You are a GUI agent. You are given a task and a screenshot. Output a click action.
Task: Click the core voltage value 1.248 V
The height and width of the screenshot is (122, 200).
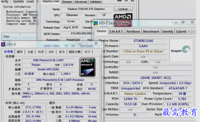(x=66, y=74)
